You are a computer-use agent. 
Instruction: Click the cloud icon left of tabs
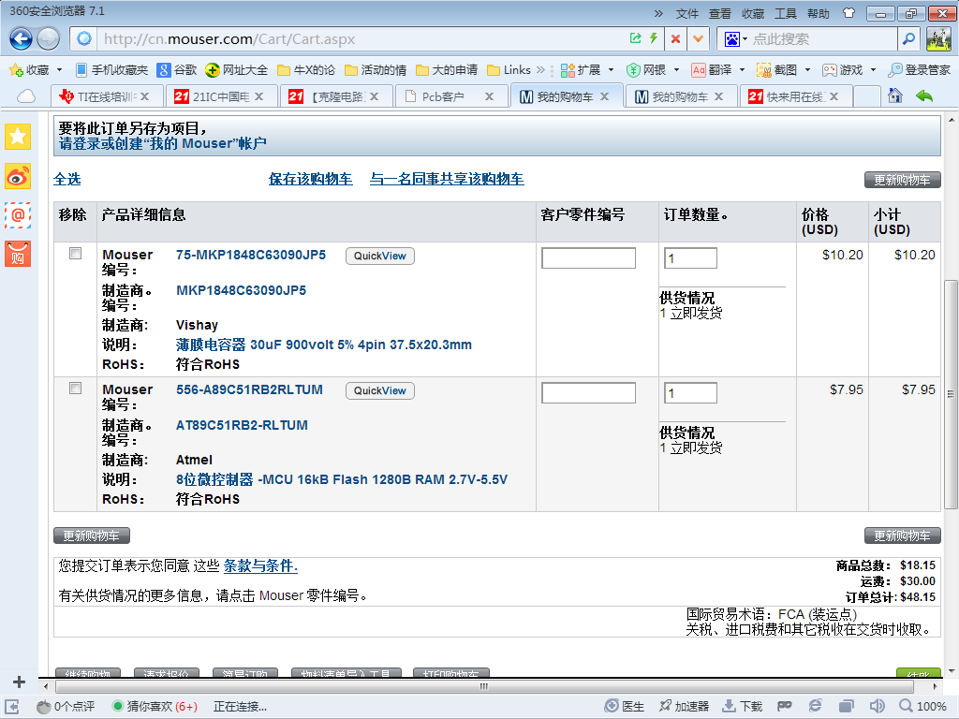[x=26, y=96]
